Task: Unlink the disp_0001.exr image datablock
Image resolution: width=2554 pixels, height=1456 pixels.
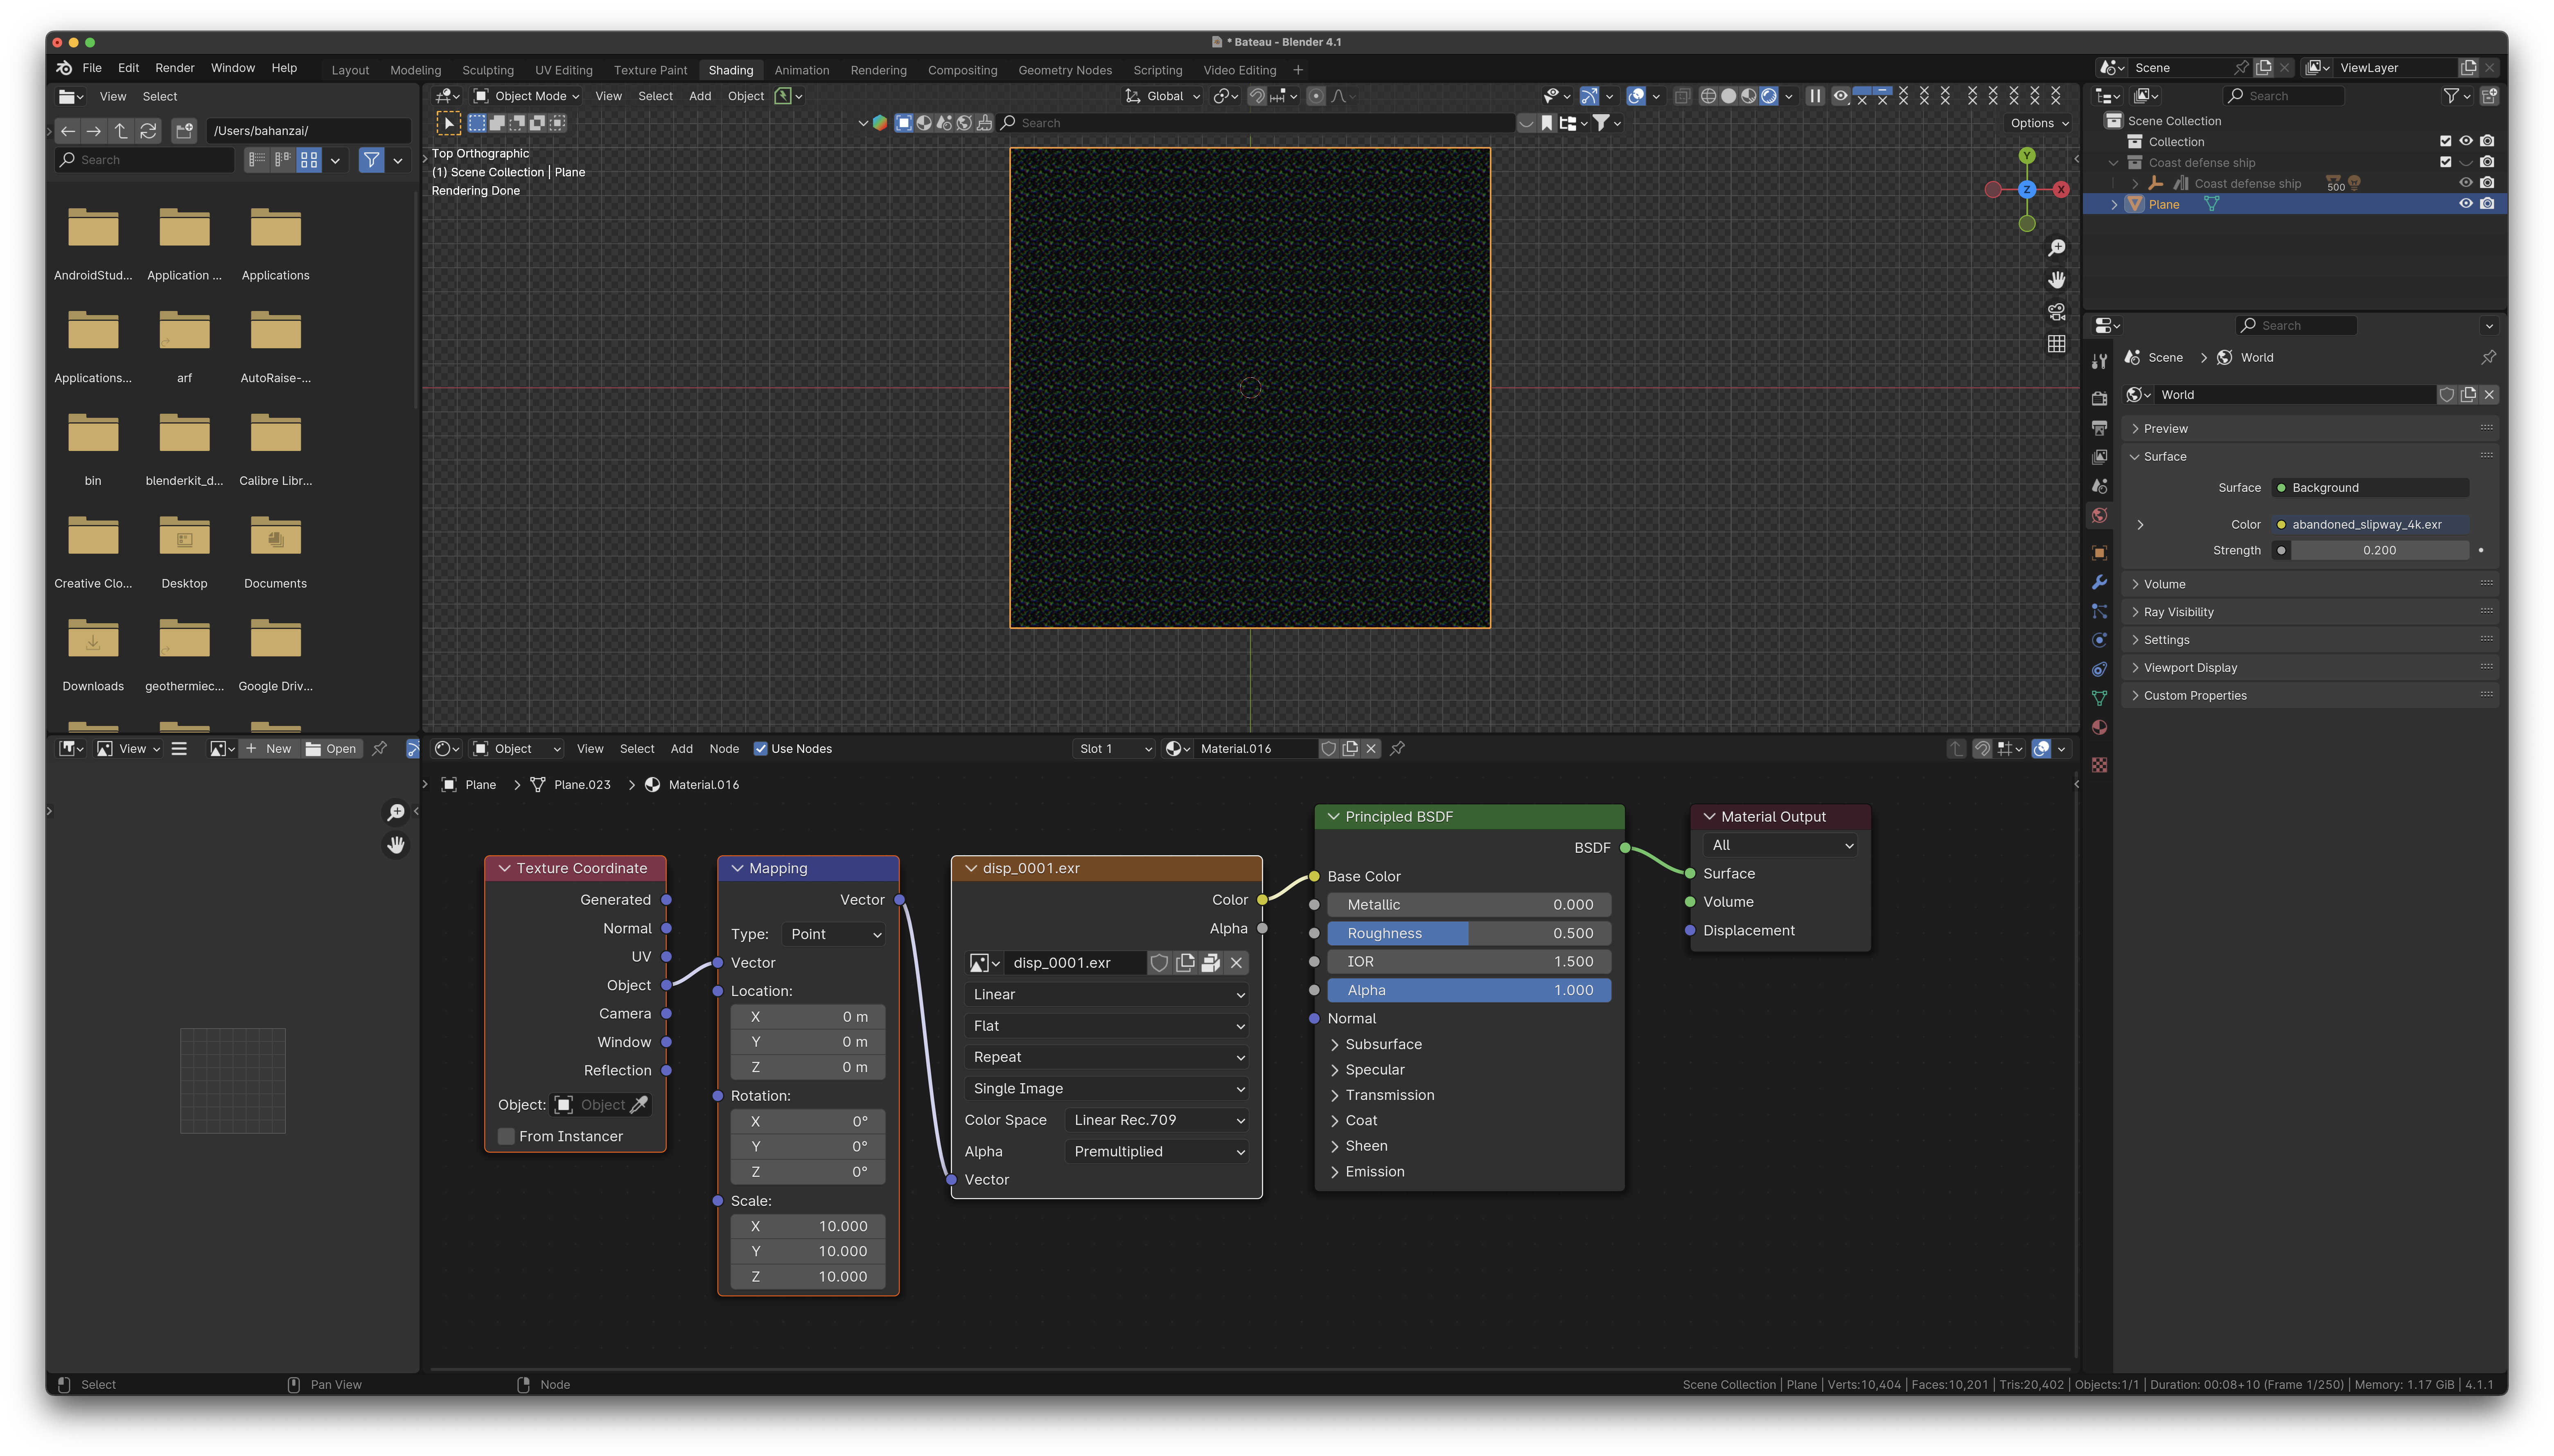Action: tap(1236, 963)
